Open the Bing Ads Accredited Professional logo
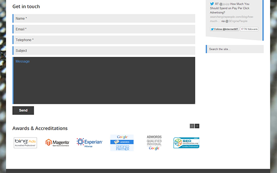The width and height of the screenshot is (277, 173). (25, 143)
